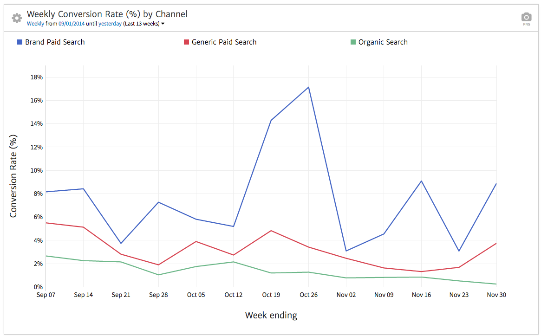Click the green Organic Search swatch
The image size is (541, 336).
pyautogui.click(x=353, y=42)
